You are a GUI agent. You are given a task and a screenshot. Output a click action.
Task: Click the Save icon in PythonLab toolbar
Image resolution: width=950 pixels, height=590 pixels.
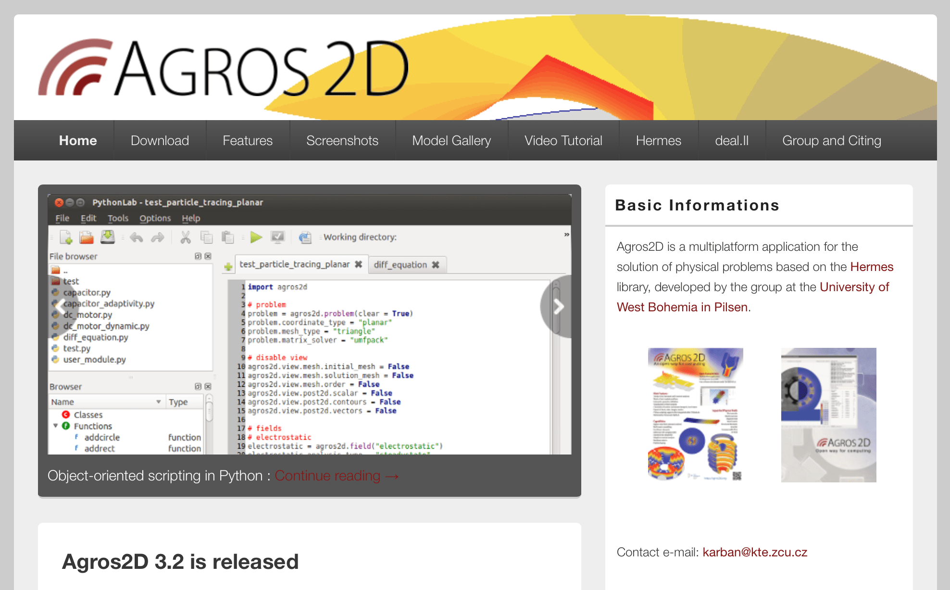click(x=108, y=237)
